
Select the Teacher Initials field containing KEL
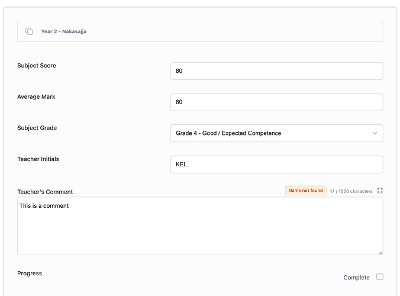tap(276, 164)
